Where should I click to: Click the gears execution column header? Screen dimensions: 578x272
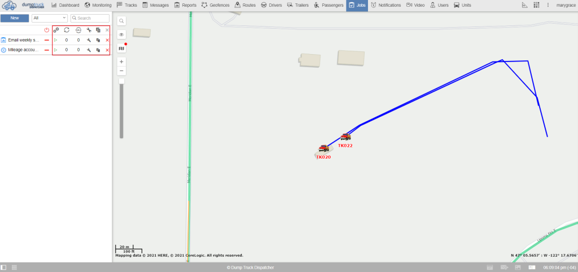click(56, 30)
